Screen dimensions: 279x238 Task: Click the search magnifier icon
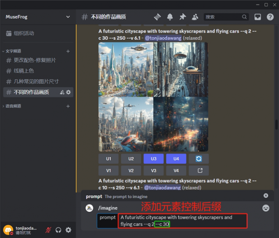pyautogui.click(x=244, y=17)
